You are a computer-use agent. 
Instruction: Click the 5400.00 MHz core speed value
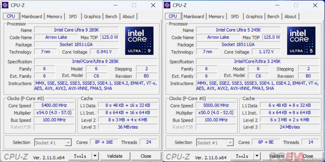point(54,105)
